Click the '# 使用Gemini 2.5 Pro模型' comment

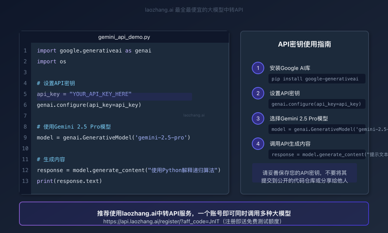[x=74, y=127]
